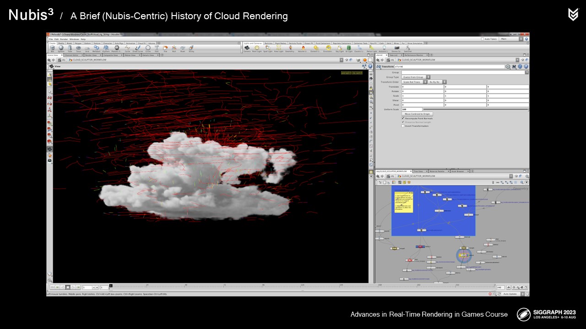Screen dimensions: 586x329
Task: Select the Sphere shelf tool
Action: point(61,48)
